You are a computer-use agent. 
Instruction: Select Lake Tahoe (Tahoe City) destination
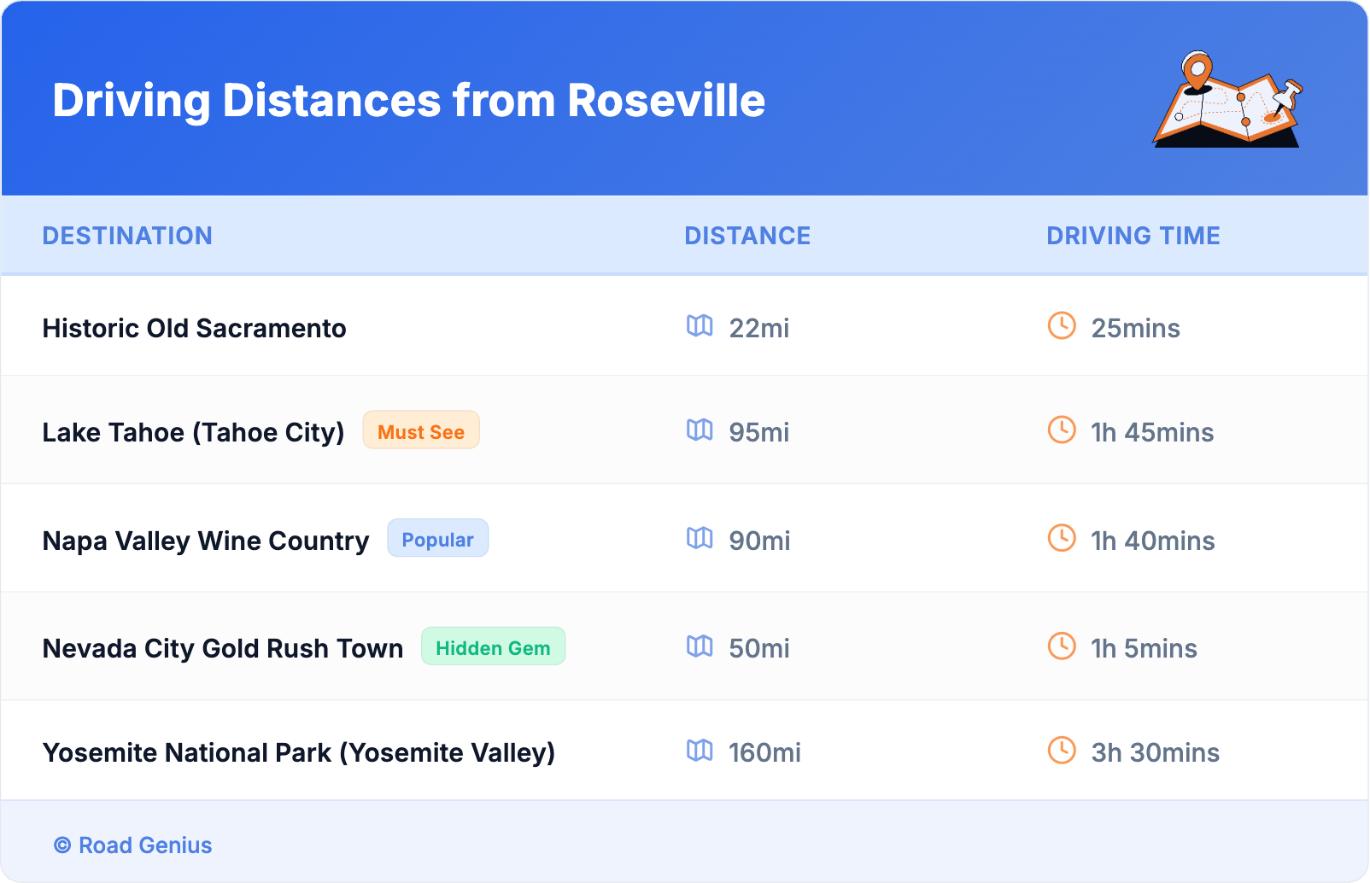[x=193, y=432]
